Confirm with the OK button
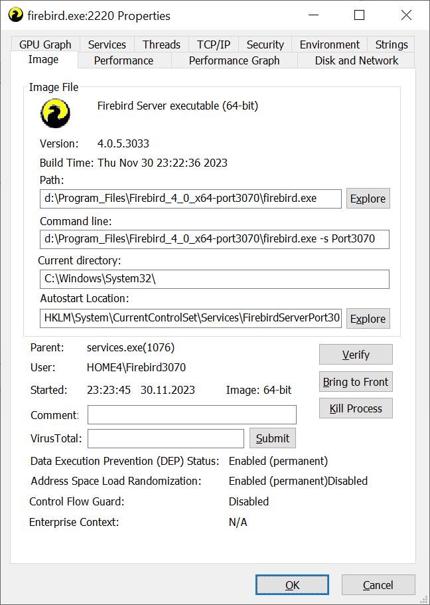430x605 pixels. (292, 585)
